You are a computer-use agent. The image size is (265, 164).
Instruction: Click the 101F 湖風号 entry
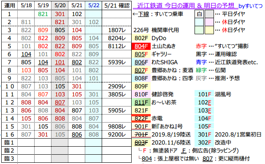click(x=213, y=94)
